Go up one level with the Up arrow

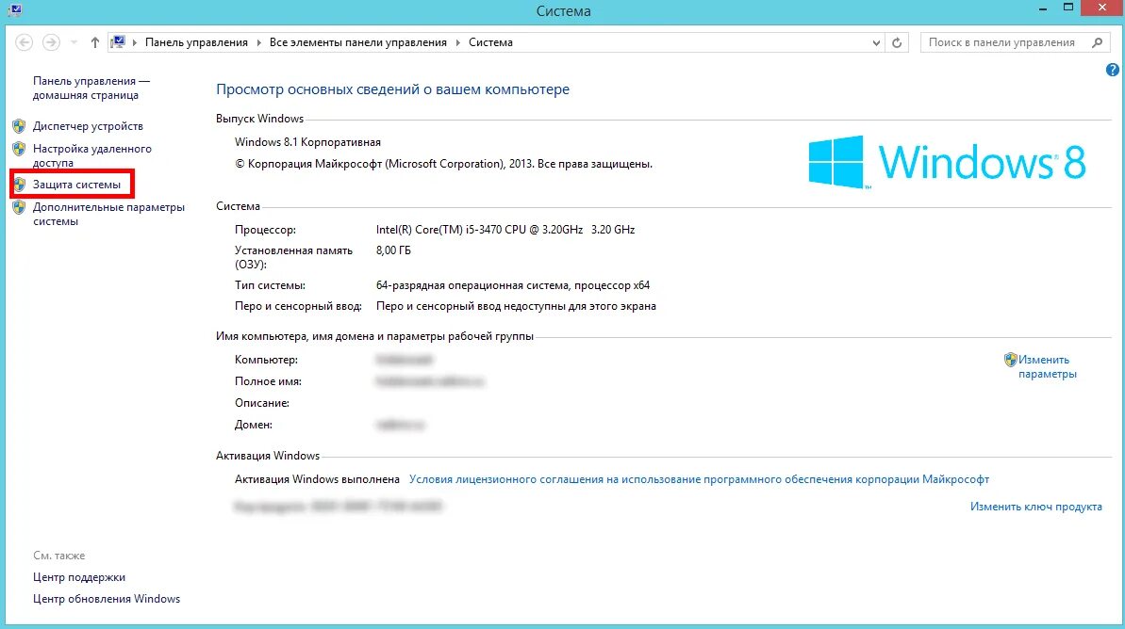(94, 42)
